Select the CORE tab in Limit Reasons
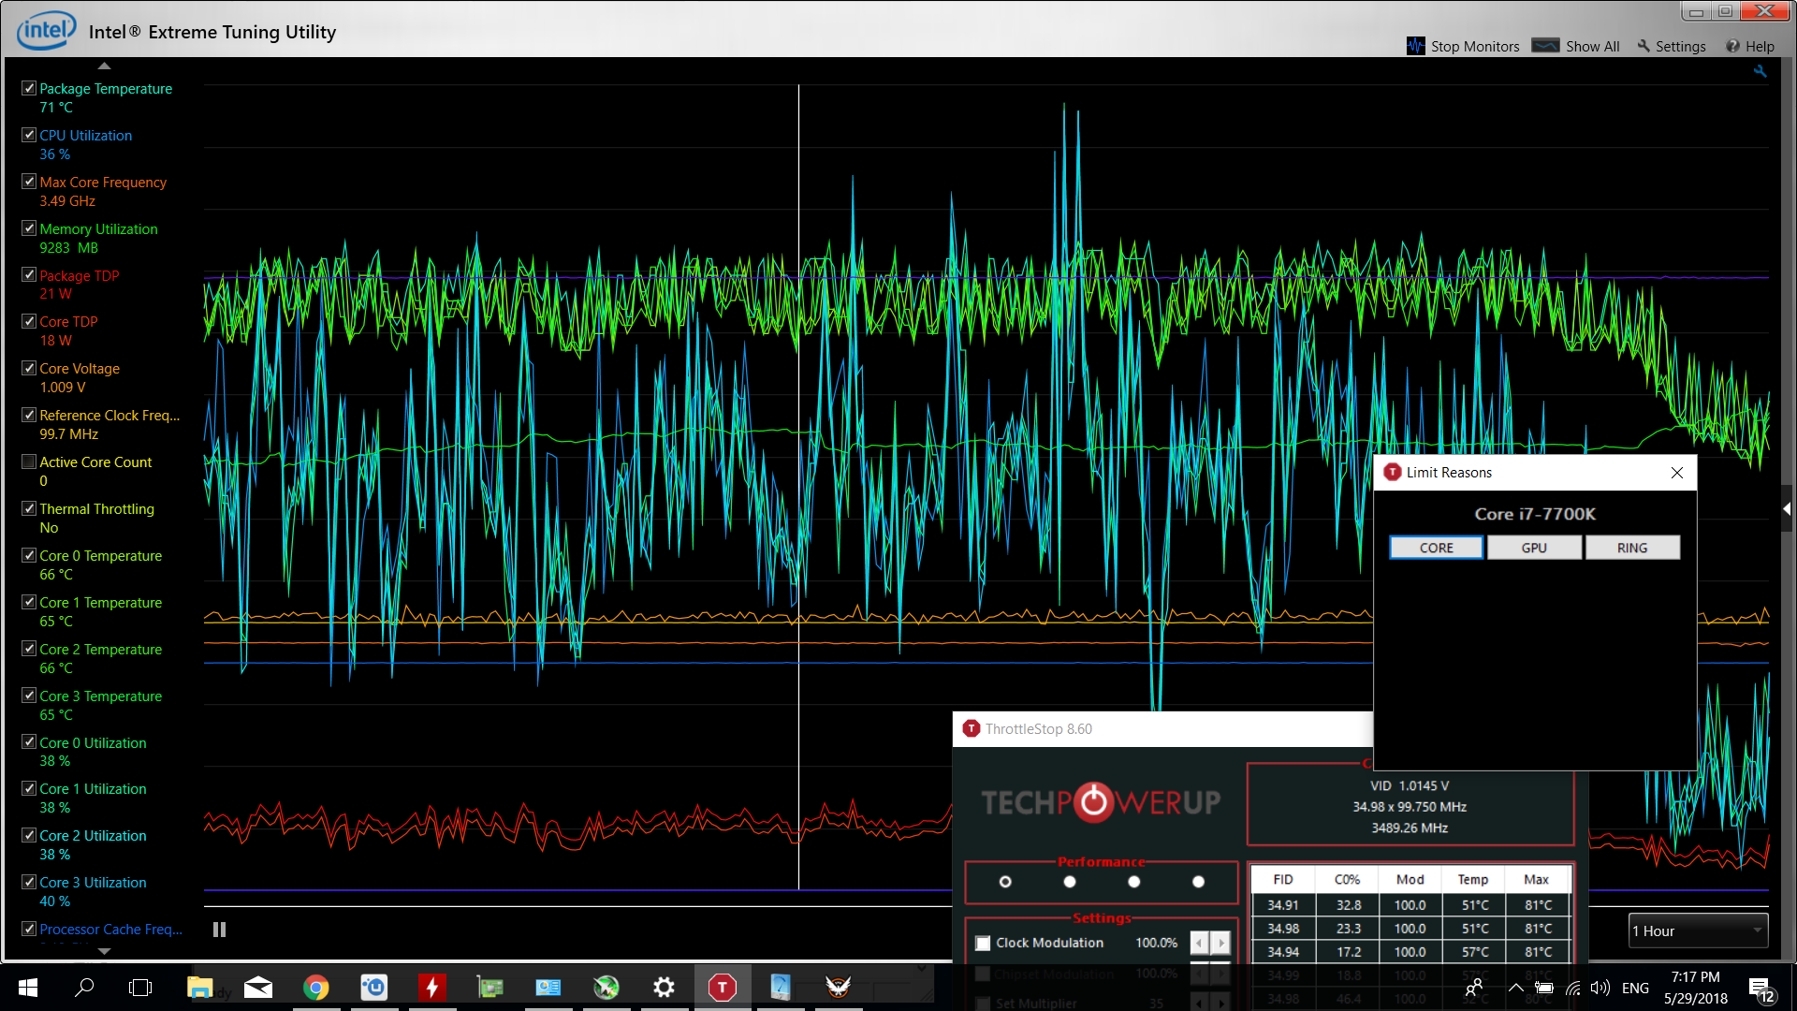 (x=1436, y=548)
